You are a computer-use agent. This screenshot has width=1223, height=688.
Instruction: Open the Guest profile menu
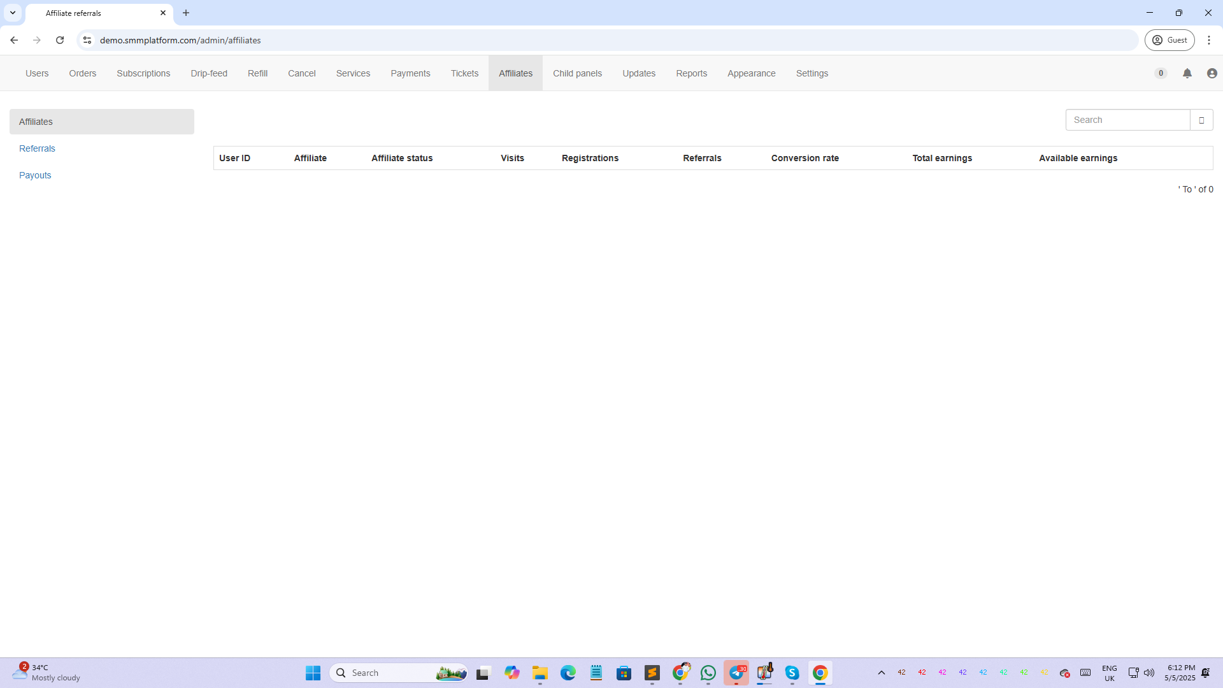pos(1169,40)
